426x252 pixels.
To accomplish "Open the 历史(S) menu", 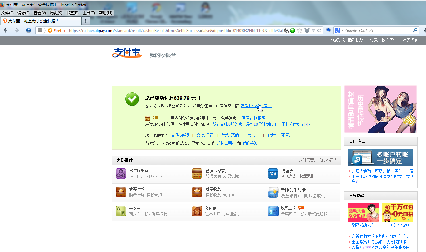I will pyautogui.click(x=56, y=13).
